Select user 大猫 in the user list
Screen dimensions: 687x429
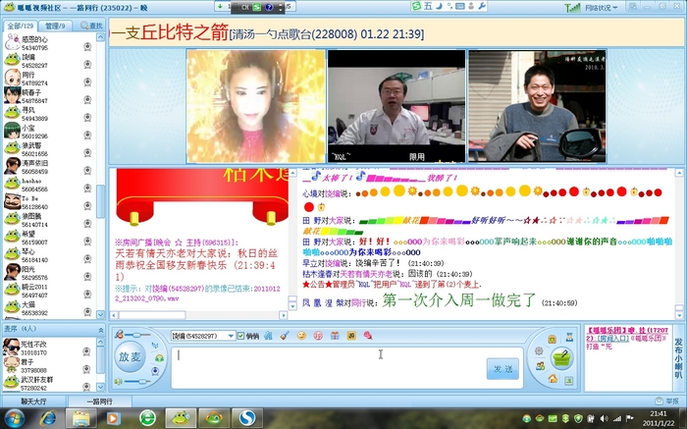pos(48,308)
